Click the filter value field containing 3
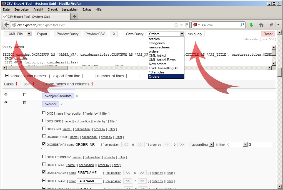Screen dimensions: 283x190 (261, 145)
